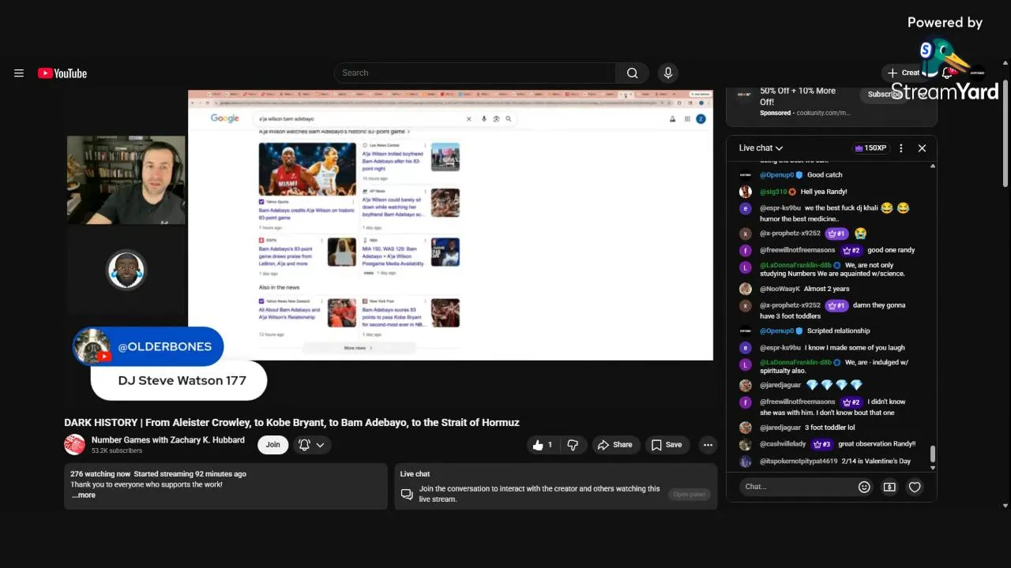Screen dimensions: 1011x568
Task: Click Google Lens image search icon
Action: 496,119
